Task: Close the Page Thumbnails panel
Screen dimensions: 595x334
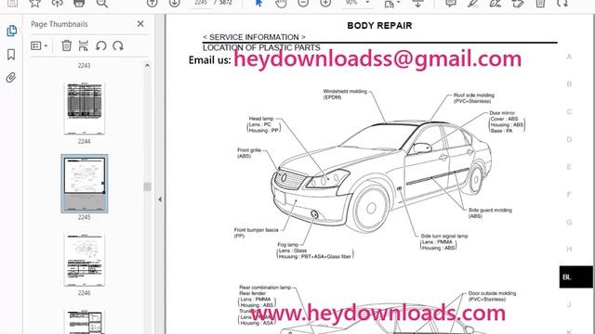Action: [140, 24]
